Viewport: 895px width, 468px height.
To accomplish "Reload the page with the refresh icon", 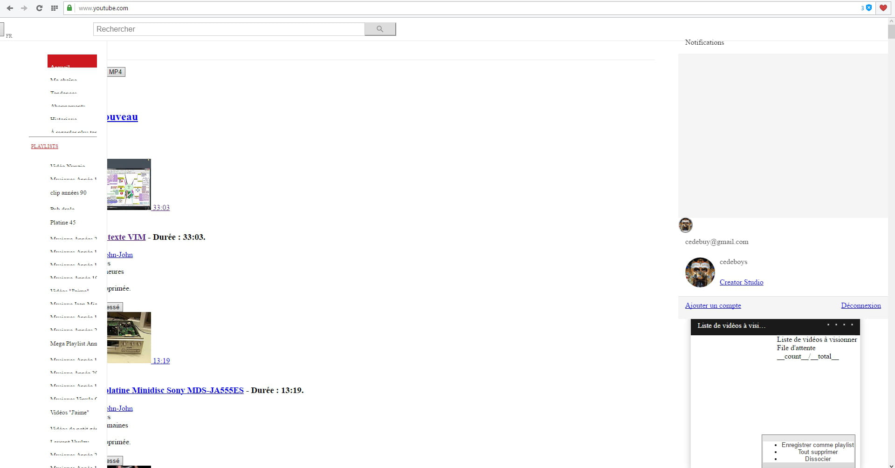I will coord(39,8).
